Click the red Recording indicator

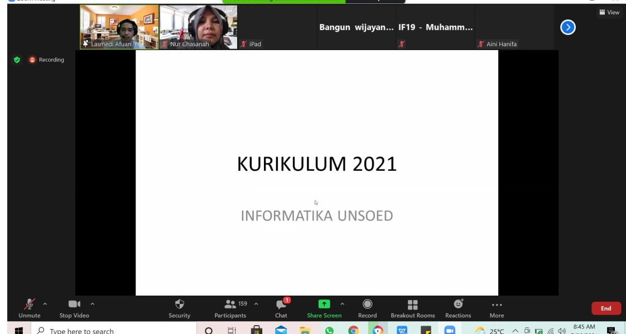click(46, 60)
